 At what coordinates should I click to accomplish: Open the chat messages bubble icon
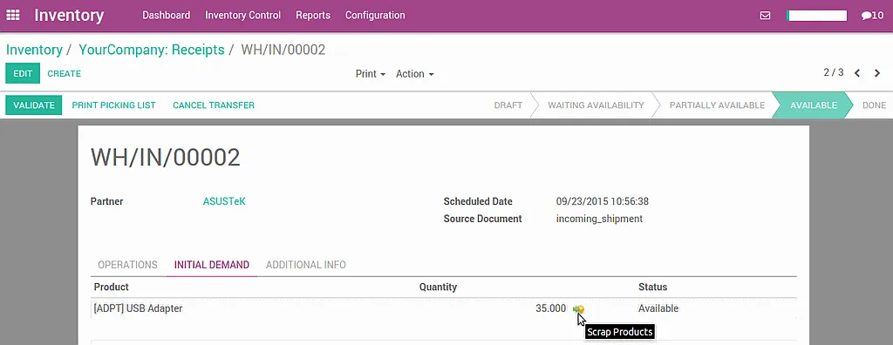tap(872, 16)
